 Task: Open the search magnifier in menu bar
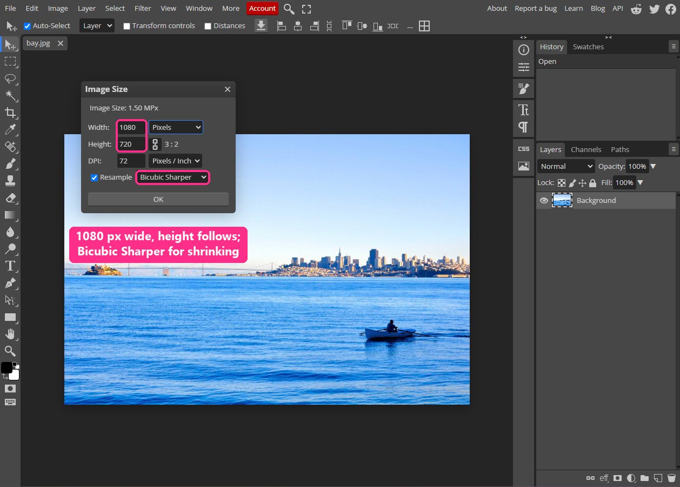point(289,9)
